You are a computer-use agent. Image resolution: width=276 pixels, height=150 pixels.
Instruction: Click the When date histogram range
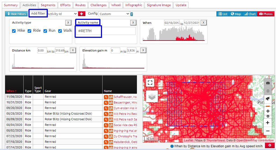click(174, 34)
